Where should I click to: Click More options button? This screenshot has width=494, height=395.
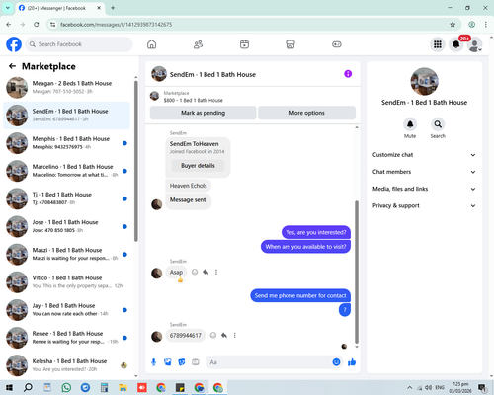306,113
